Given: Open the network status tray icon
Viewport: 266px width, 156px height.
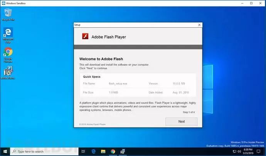Looking at the screenshot, I should coord(234,151).
